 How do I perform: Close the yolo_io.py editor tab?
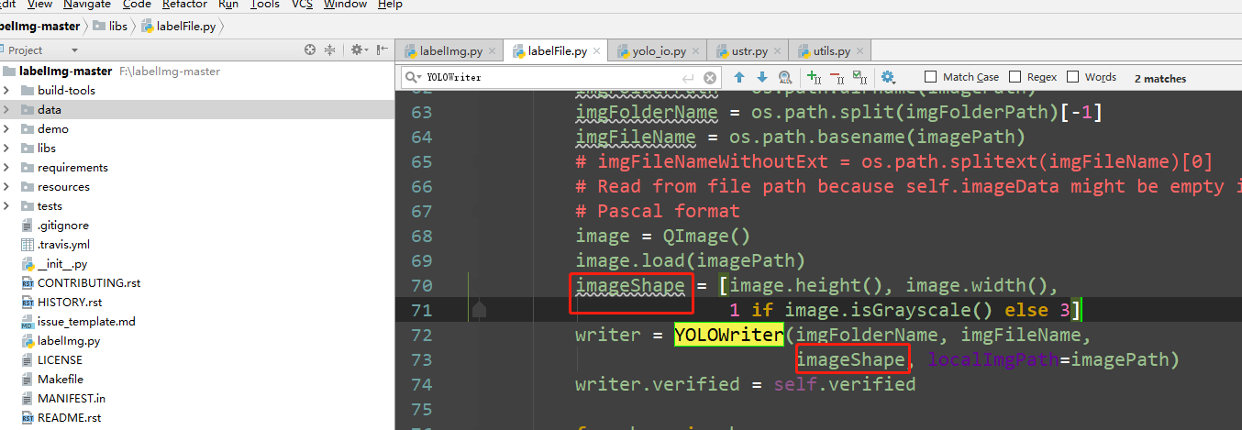pyautogui.click(x=695, y=52)
